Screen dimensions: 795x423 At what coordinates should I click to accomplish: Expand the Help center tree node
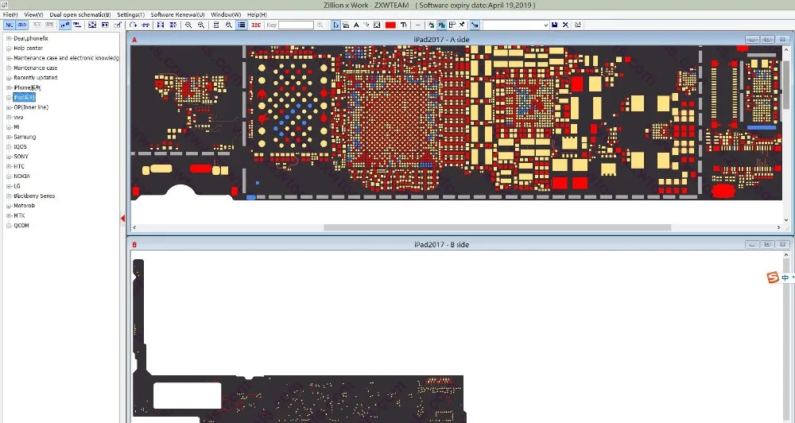(x=9, y=49)
